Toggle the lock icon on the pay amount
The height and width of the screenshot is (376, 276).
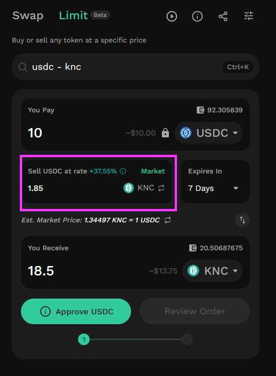tap(165, 133)
